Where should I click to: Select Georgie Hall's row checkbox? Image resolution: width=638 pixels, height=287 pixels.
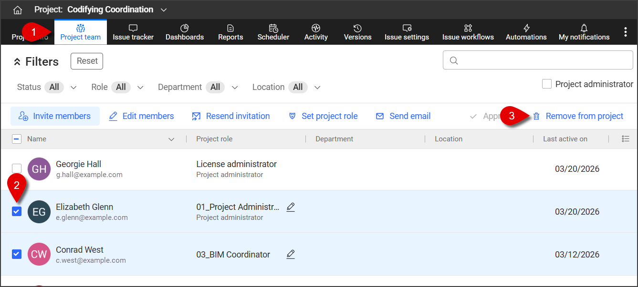pos(17,168)
